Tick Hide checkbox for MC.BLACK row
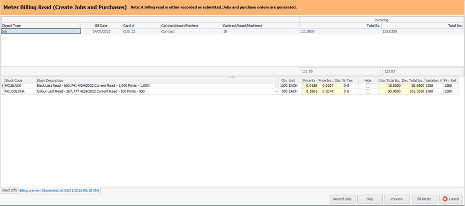Image resolution: width=465 pixels, height=206 pixels. (368, 86)
